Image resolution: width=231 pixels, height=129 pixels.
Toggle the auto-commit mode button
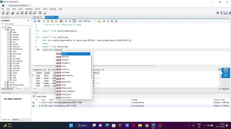point(74,21)
